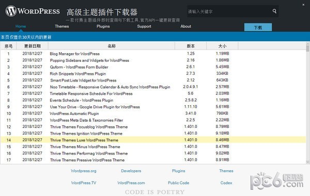
Task: Select Events Schedule - WordPress Plugin row
Action: click(153, 100)
